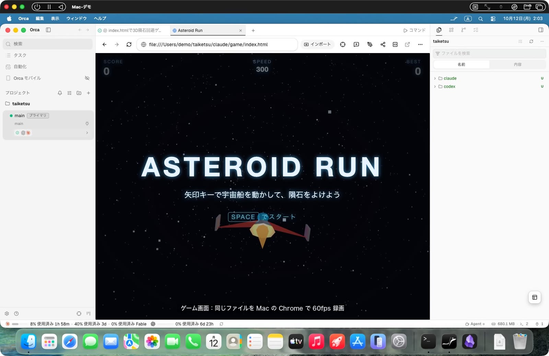Toggle Orca Mobile visibility eye icon
The width and height of the screenshot is (549, 356).
click(87, 78)
